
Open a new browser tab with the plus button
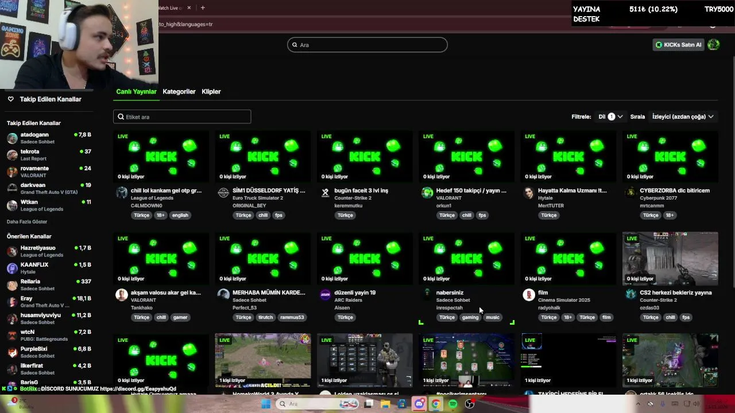pos(203,7)
